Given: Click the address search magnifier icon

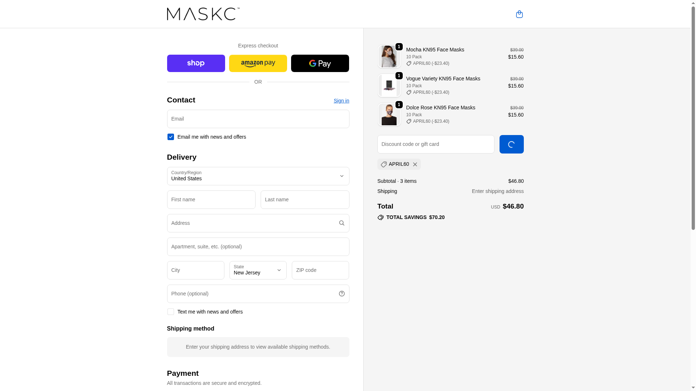Looking at the screenshot, I should click(x=341, y=223).
